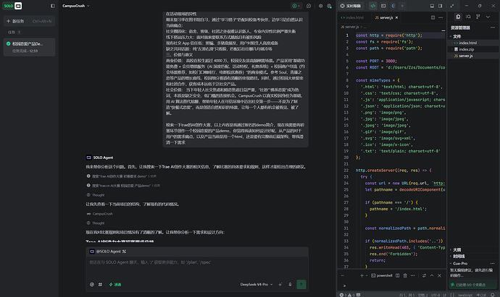Expand the first Thought block in chat
500x297 pixels.
[96, 195]
